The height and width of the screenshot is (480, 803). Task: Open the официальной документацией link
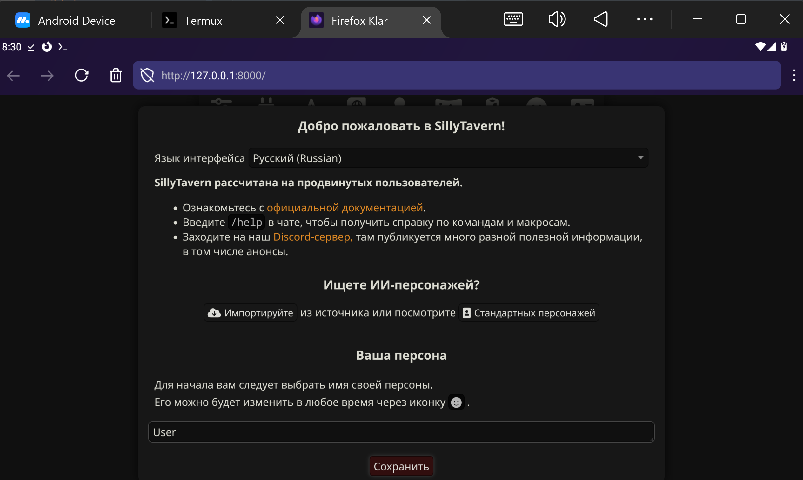tap(345, 208)
